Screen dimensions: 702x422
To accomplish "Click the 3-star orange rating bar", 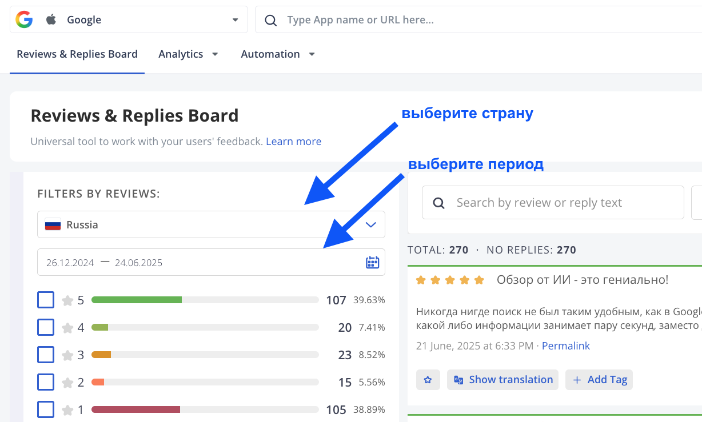I will (x=101, y=355).
